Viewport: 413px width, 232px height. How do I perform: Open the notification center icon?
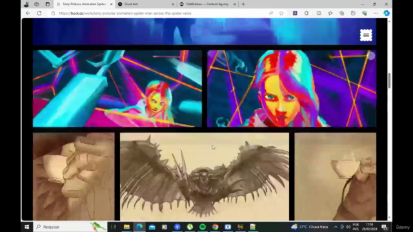coord(385,227)
